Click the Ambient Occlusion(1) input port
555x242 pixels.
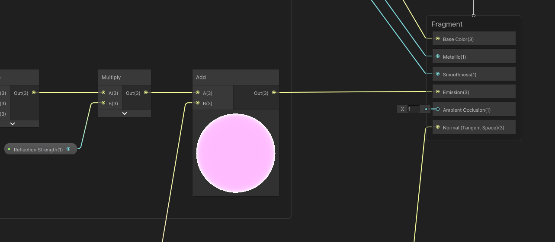click(438, 110)
